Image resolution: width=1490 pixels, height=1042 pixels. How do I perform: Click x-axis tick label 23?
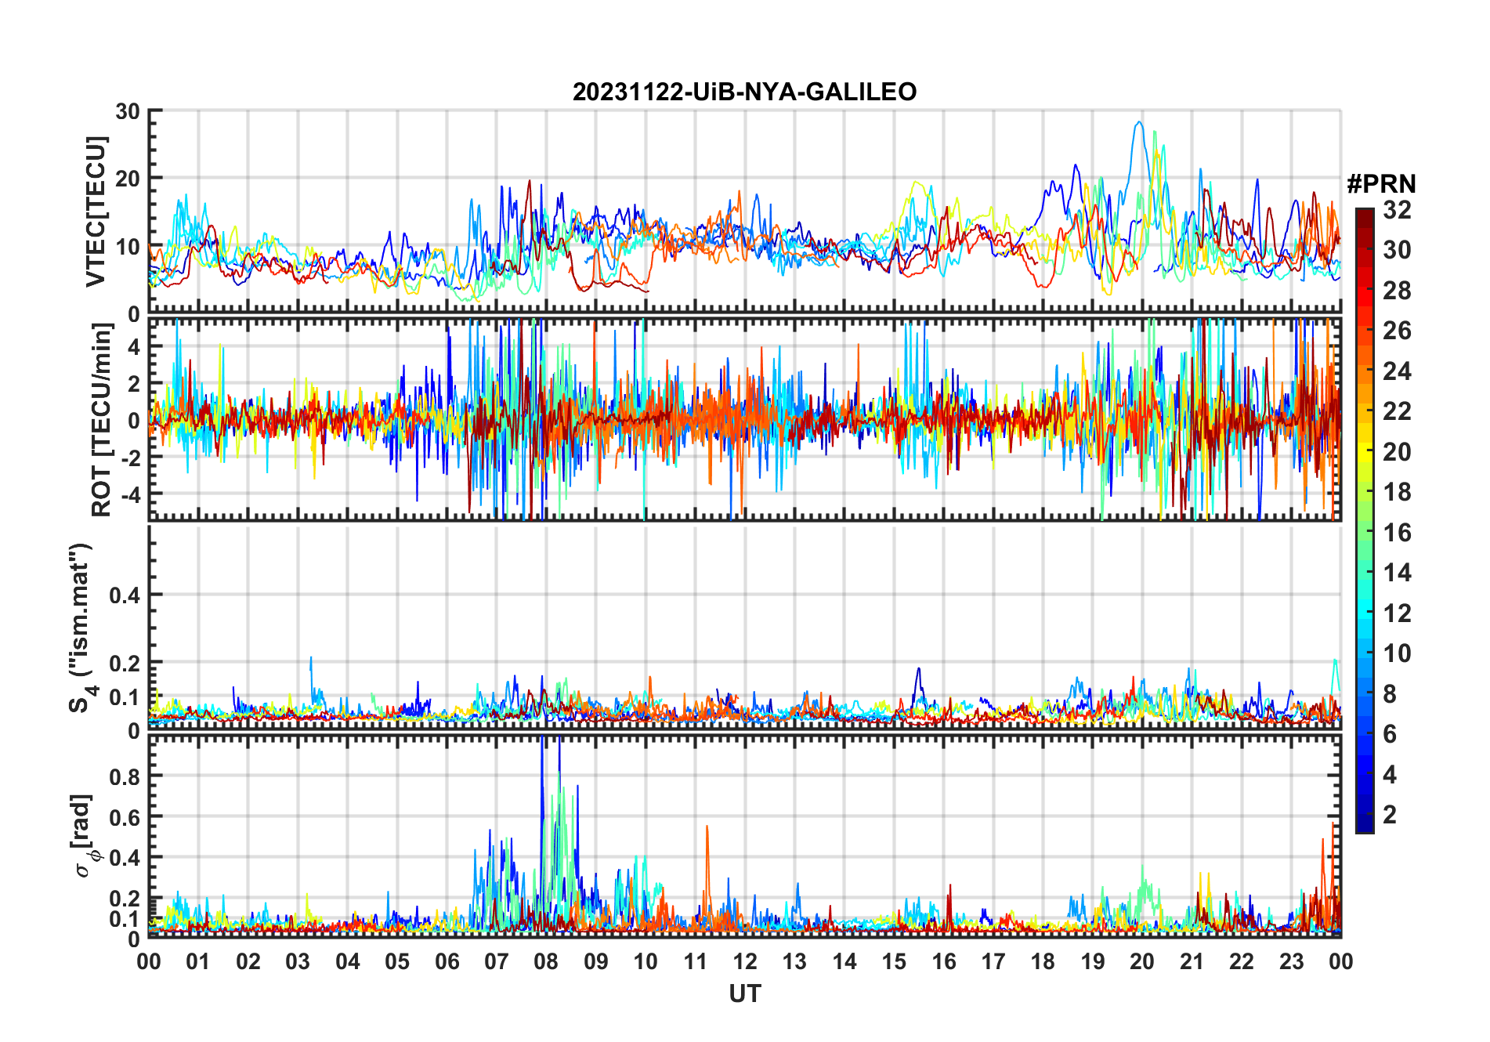tap(1291, 962)
